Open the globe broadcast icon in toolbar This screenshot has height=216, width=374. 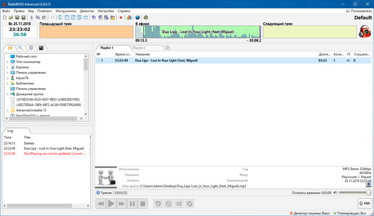click(x=138, y=18)
